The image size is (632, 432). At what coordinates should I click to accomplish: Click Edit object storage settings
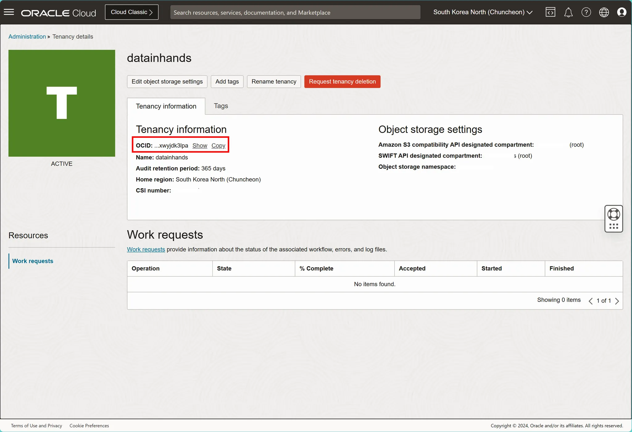167,82
